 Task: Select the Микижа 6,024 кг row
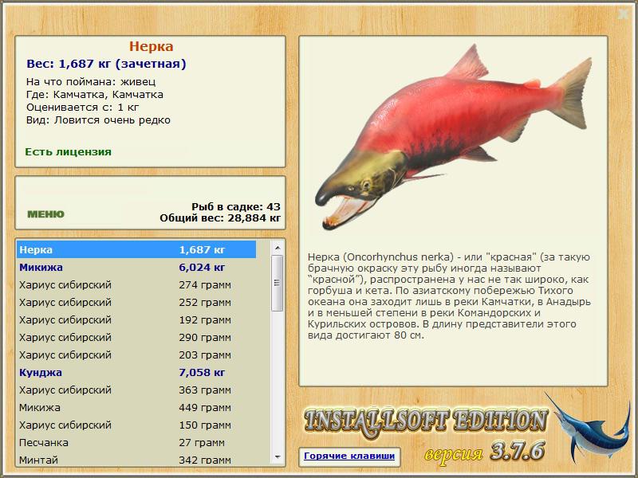pyautogui.click(x=136, y=268)
